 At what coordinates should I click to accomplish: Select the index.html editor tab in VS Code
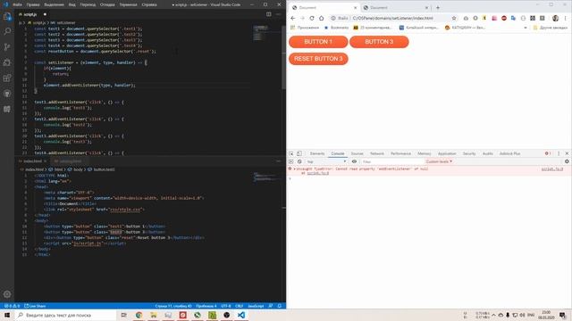coord(32,161)
